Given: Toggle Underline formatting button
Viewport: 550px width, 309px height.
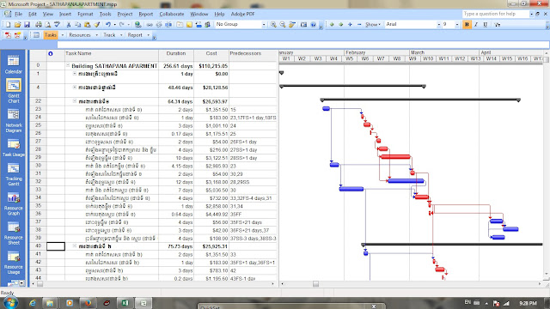Looking at the screenshot, I should [x=485, y=25].
